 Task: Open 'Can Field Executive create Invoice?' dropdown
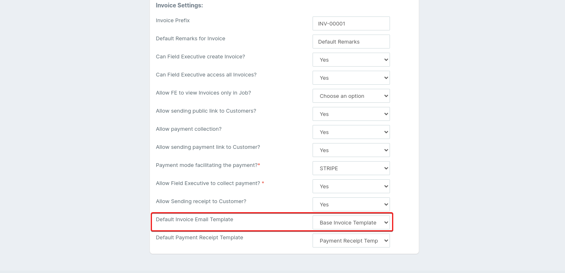pyautogui.click(x=351, y=60)
